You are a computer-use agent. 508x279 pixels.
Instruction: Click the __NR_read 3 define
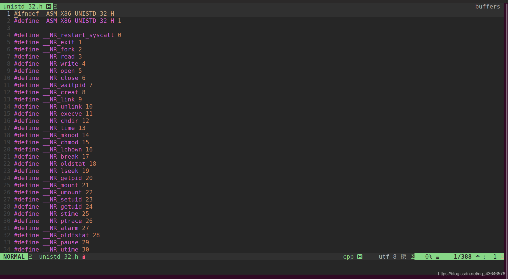48,57
